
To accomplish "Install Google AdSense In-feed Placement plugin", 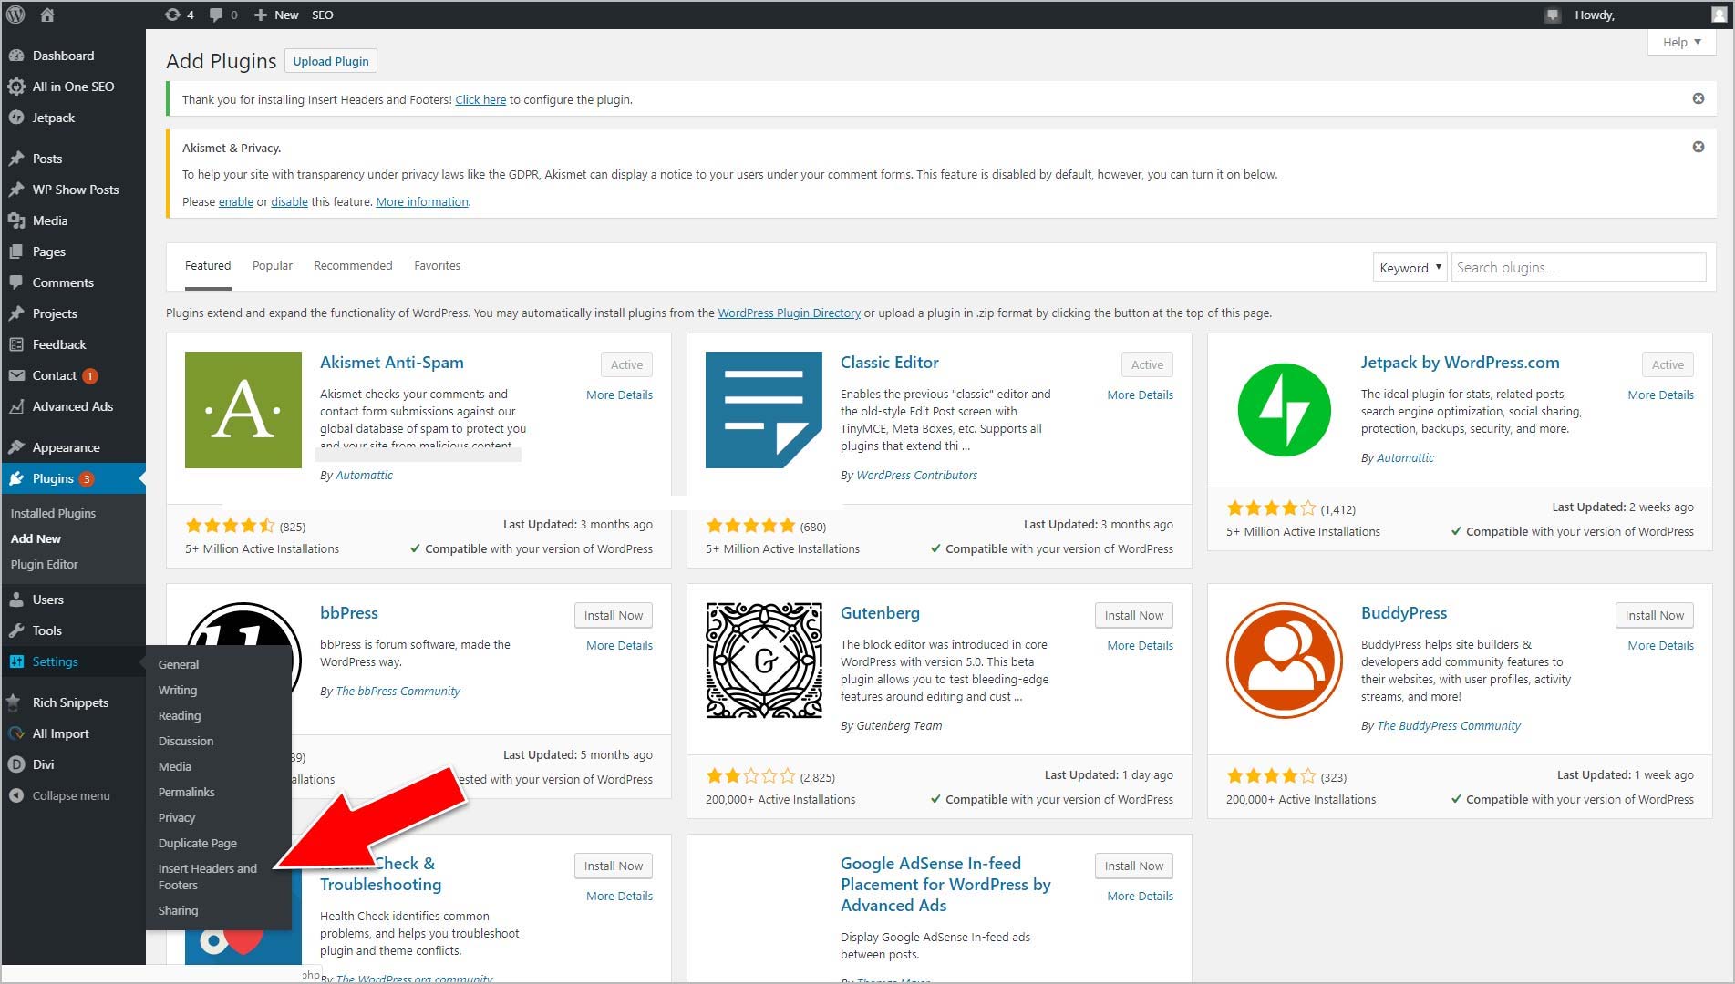I will point(1134,866).
